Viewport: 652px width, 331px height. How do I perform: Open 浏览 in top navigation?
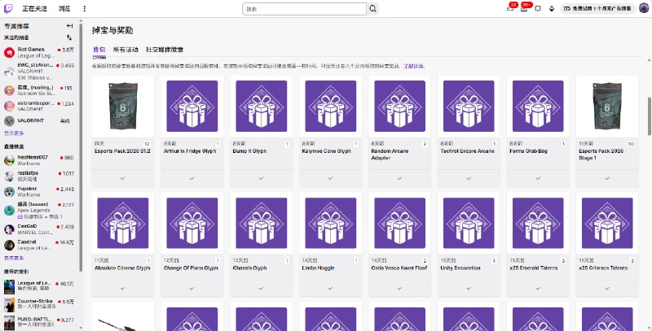(64, 9)
